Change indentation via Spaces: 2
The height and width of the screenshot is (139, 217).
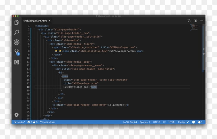[x=145, y=122]
